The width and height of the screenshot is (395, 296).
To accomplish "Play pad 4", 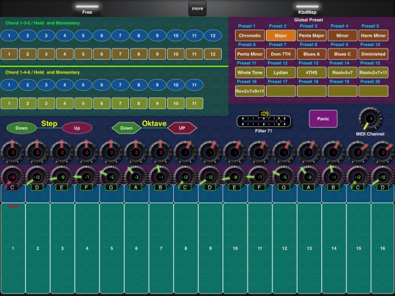I will [x=87, y=248].
